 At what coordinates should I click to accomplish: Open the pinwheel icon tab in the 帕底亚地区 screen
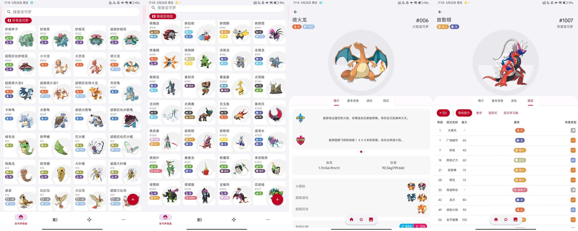coord(234,220)
